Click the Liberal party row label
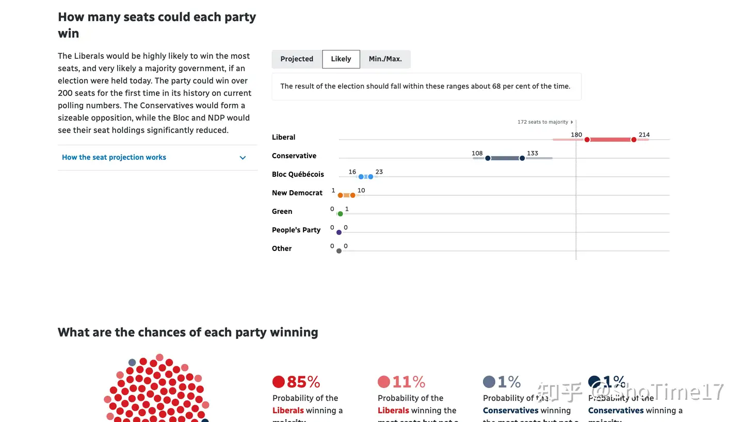Viewport: 743px width, 422px height. click(x=284, y=137)
